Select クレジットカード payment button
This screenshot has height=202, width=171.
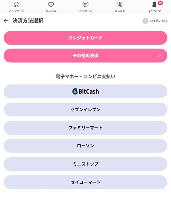pyautogui.click(x=85, y=38)
